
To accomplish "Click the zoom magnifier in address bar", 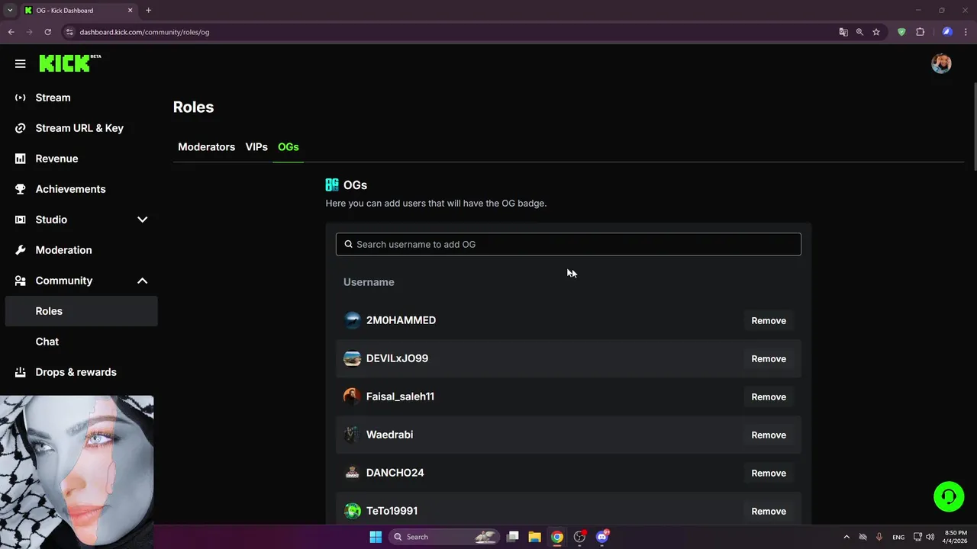I will 859,32.
